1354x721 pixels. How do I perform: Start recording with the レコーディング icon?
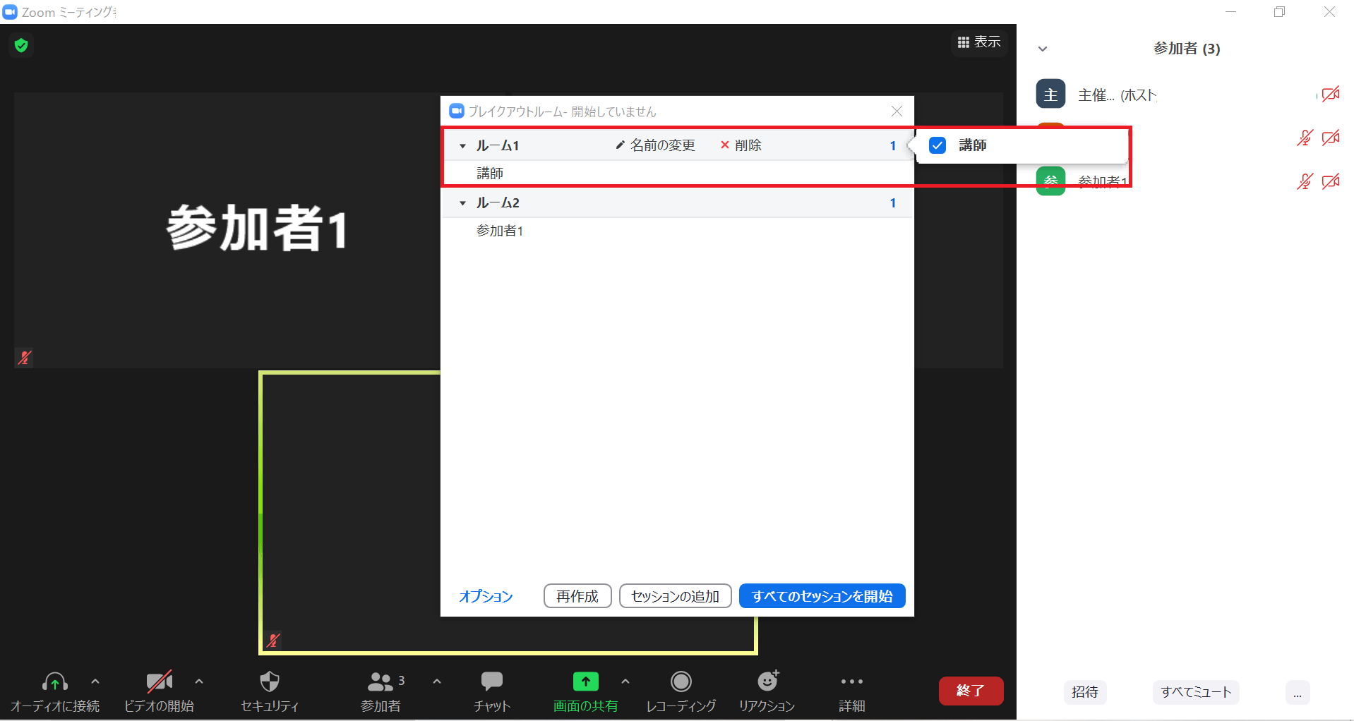pyautogui.click(x=681, y=681)
